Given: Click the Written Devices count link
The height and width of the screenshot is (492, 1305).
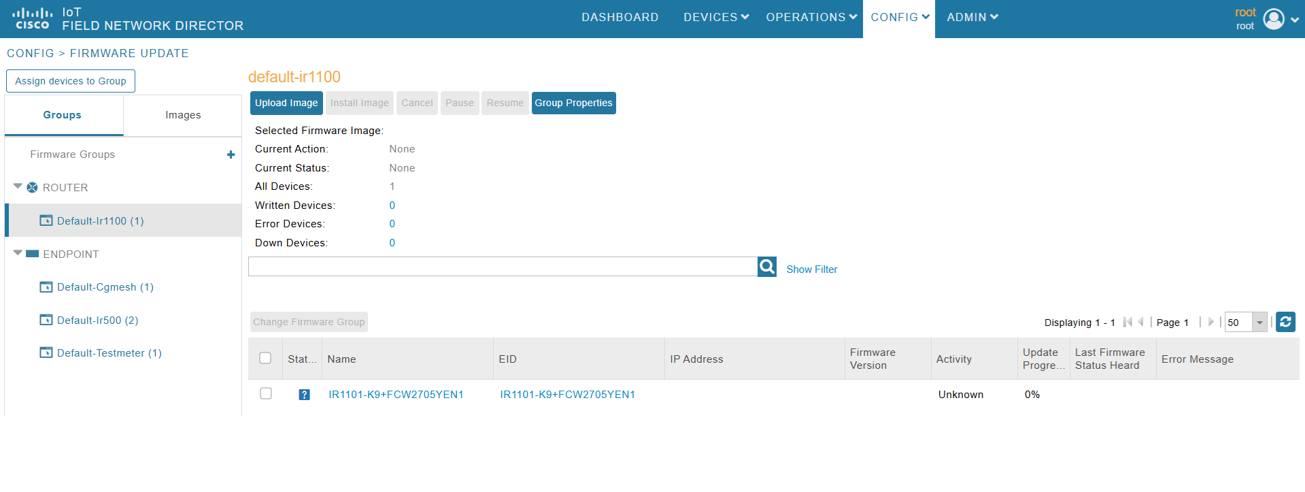Looking at the screenshot, I should (392, 206).
